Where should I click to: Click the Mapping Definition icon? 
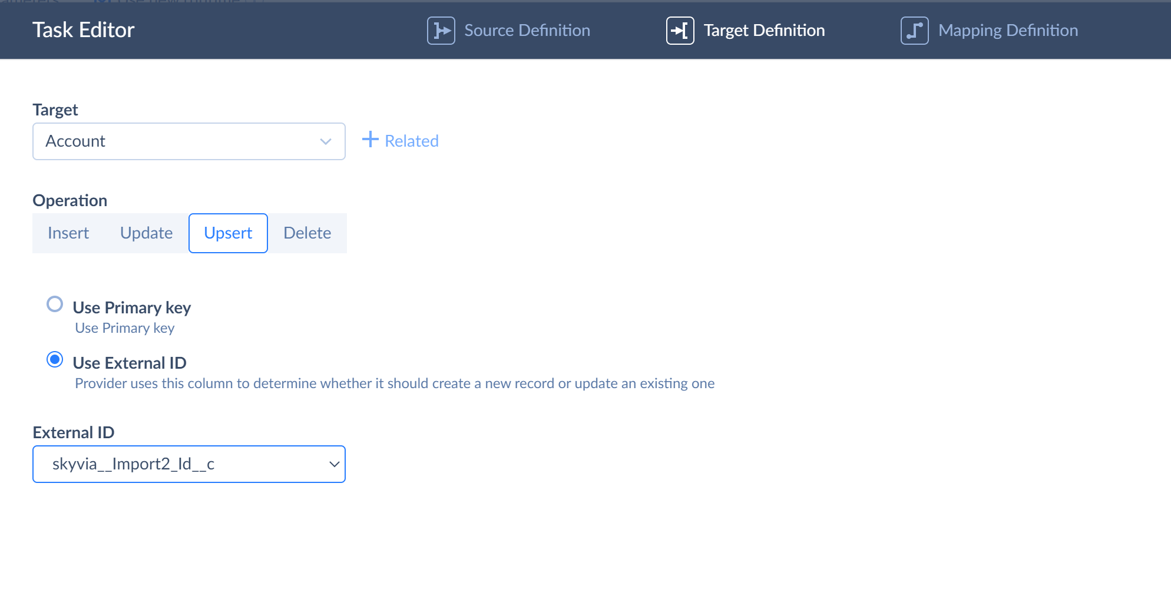click(x=914, y=30)
